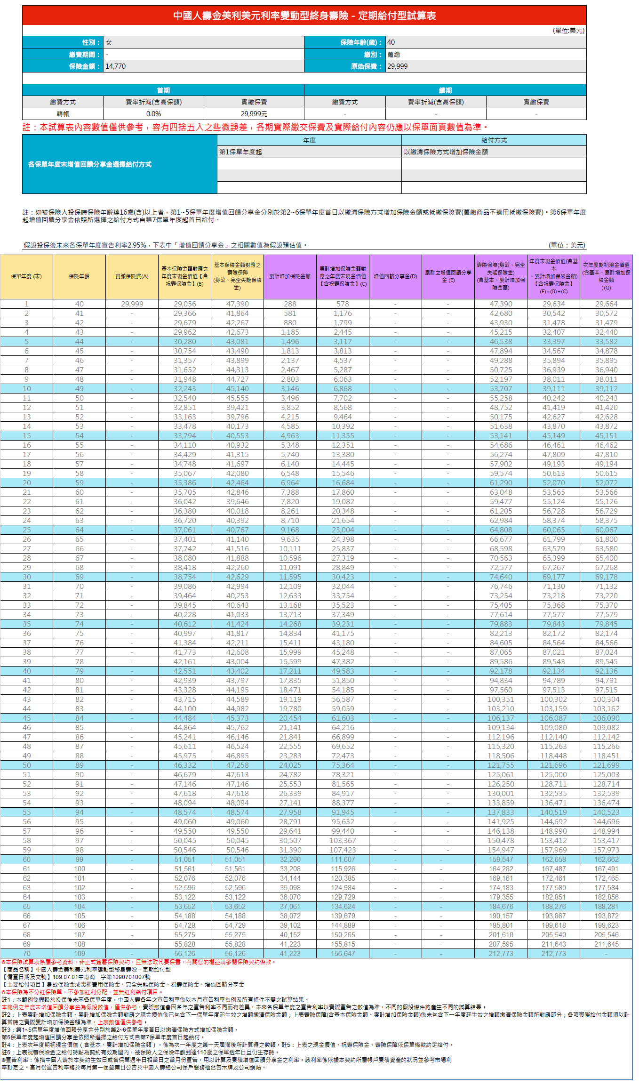Select the year 70 cell 156,647

click(343, 954)
